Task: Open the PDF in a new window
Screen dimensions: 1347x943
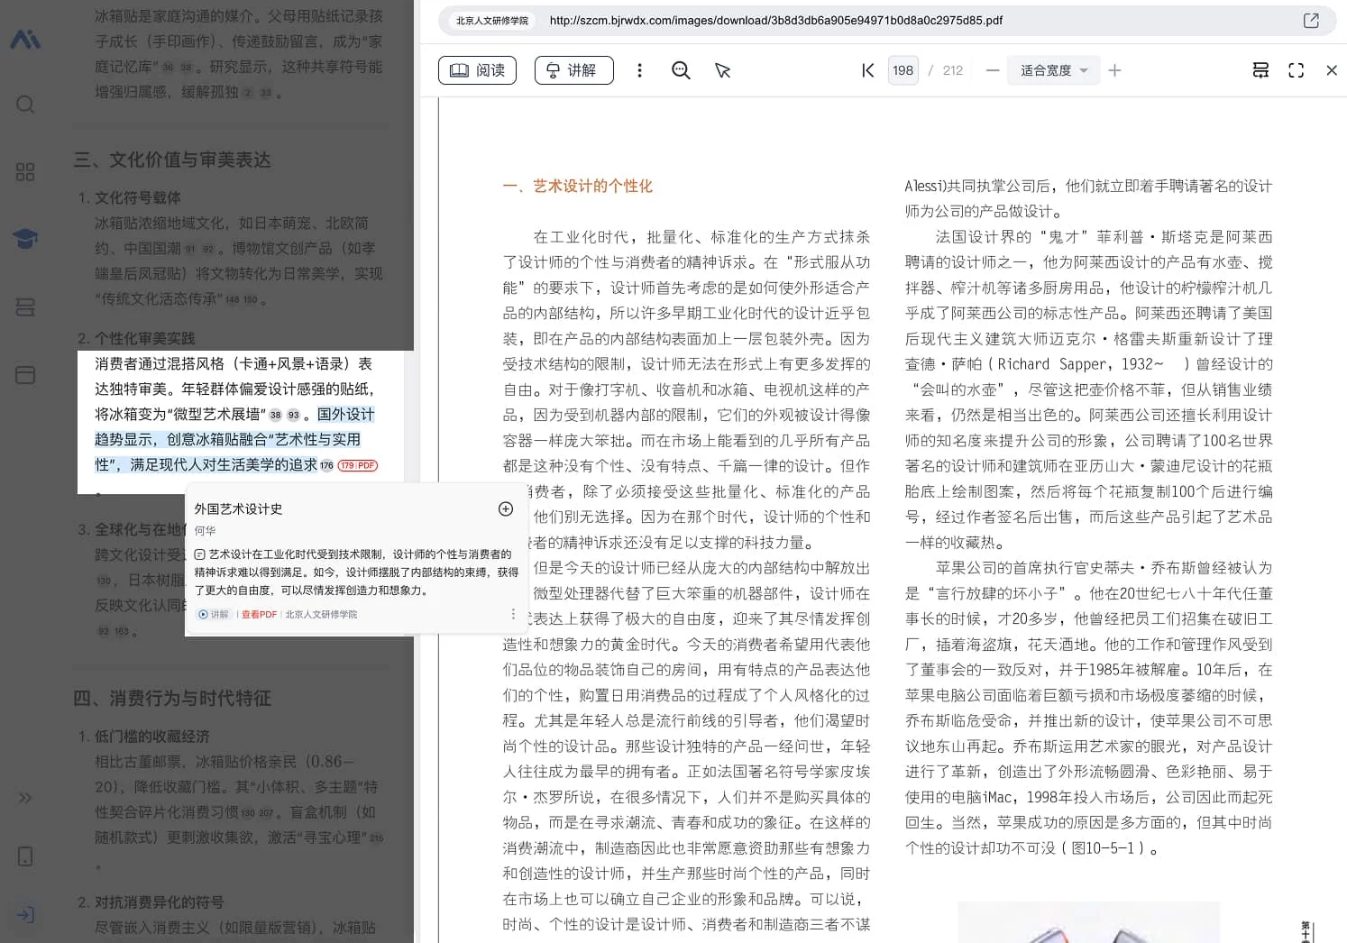Action: click(x=1310, y=20)
